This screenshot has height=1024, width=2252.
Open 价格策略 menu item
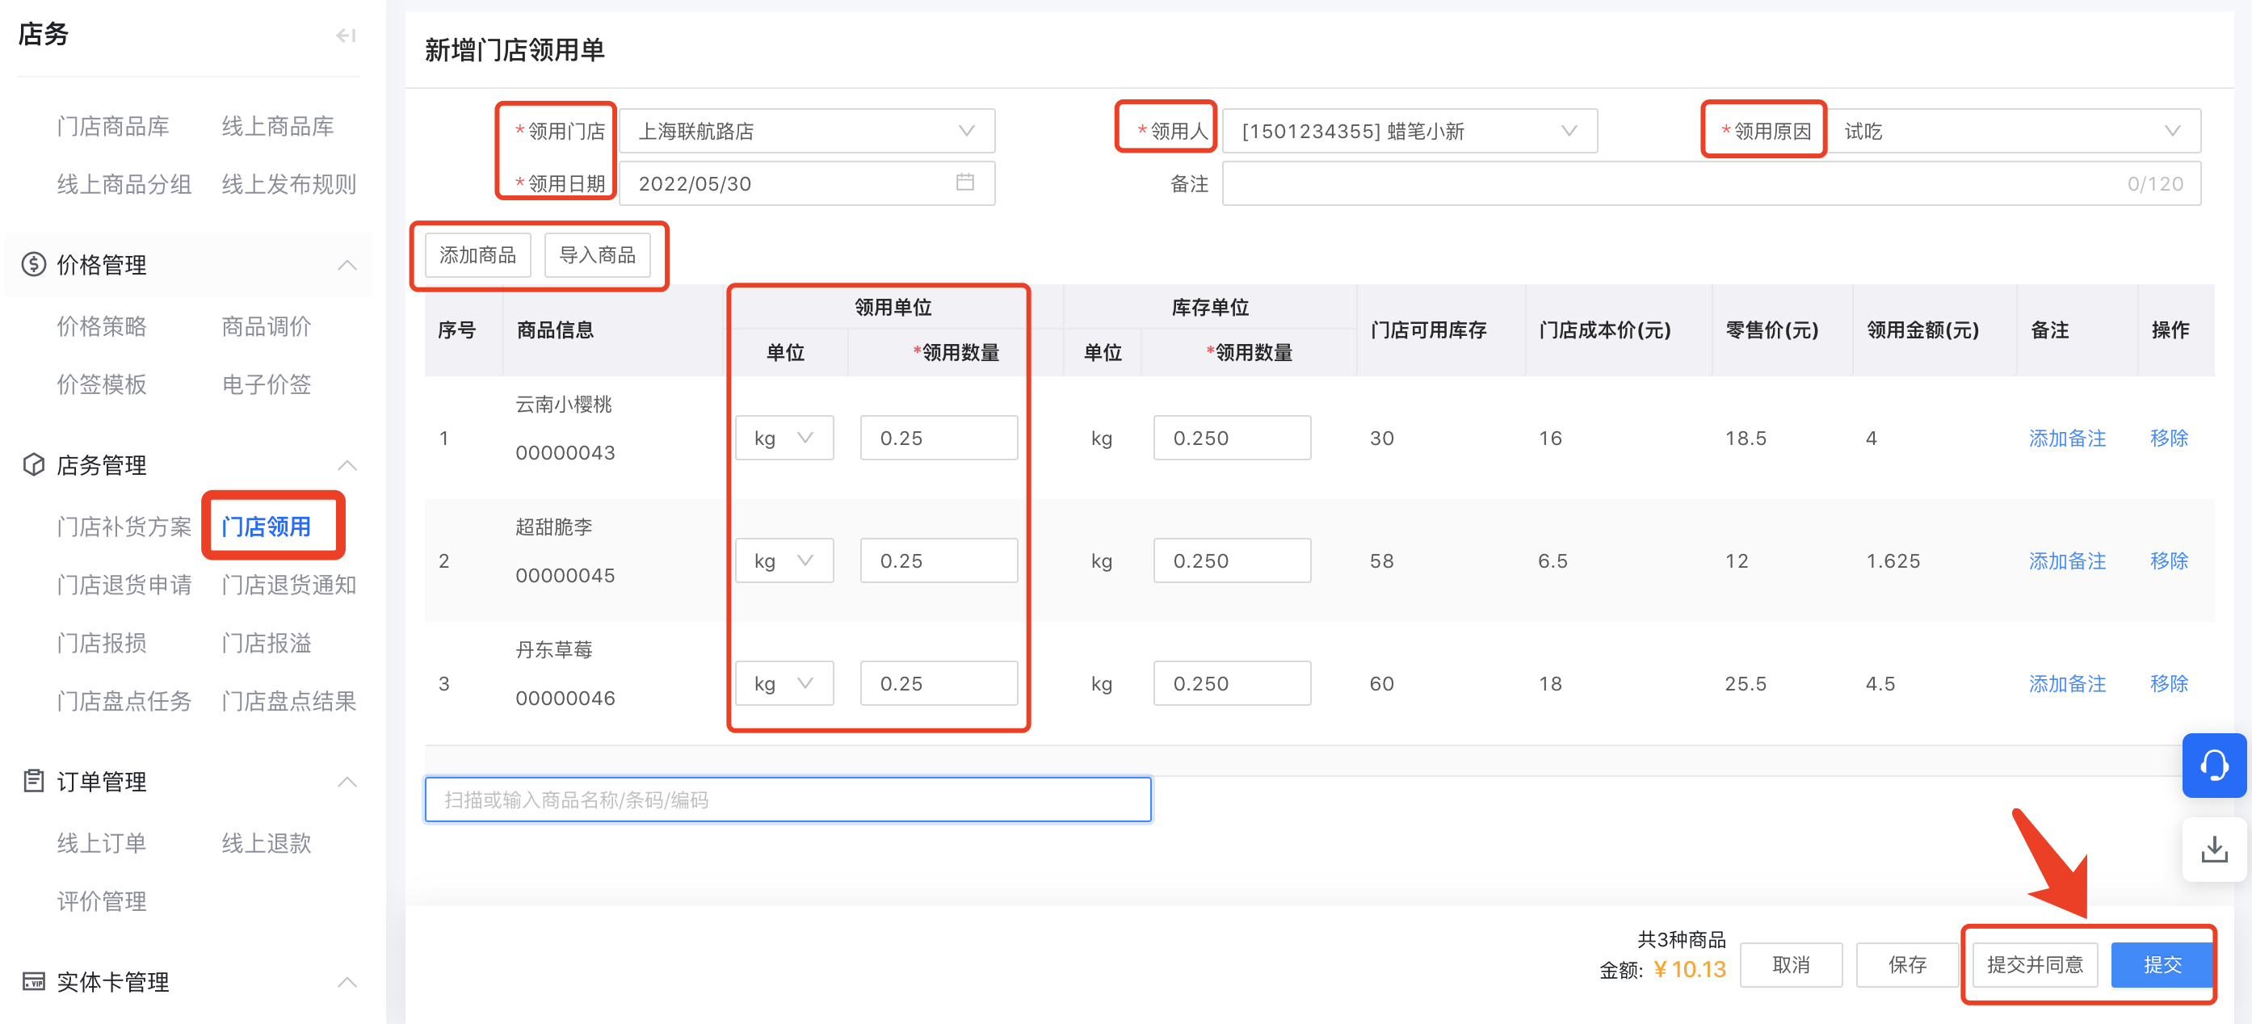coord(102,327)
